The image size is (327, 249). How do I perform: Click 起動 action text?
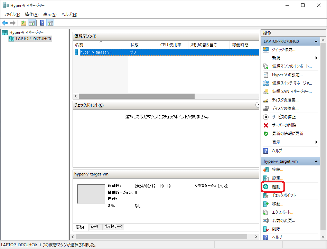tap(276, 187)
